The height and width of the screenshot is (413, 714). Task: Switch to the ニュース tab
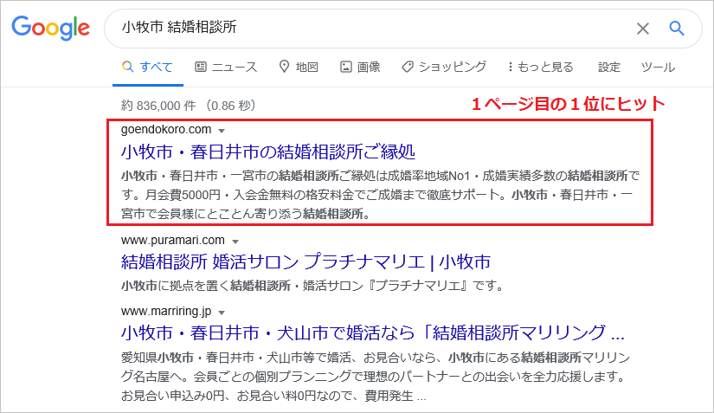point(226,67)
